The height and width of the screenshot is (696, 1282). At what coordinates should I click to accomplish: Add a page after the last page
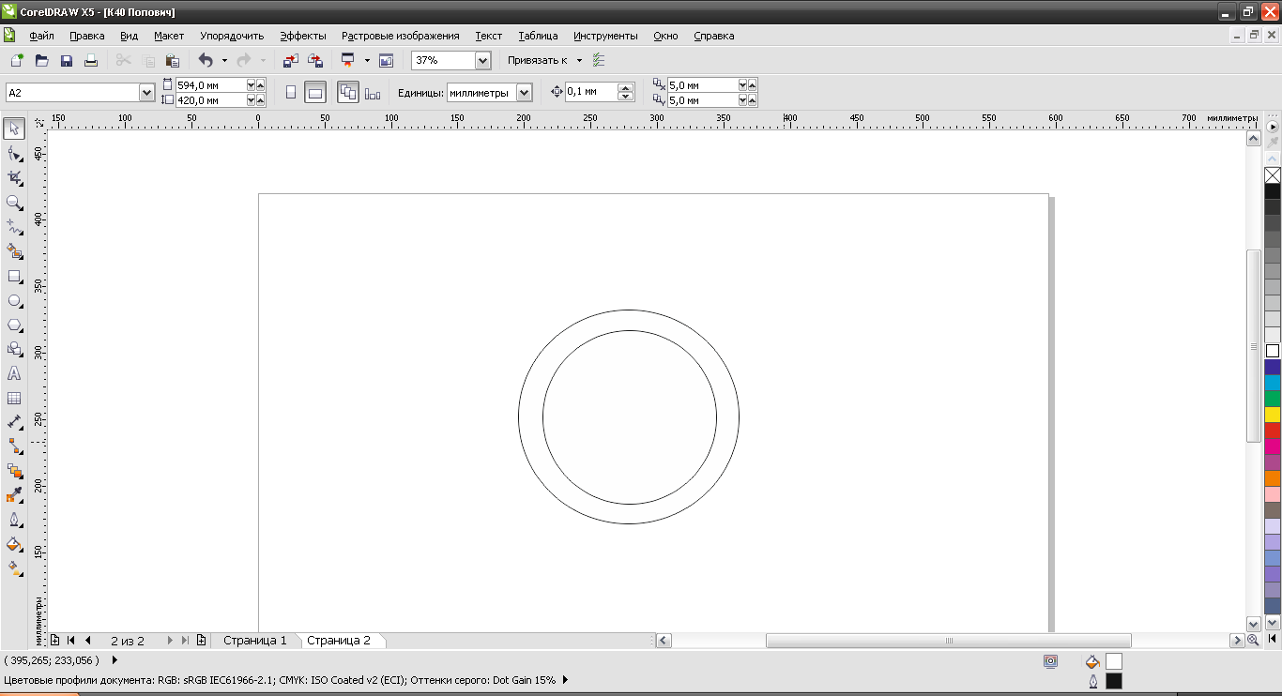pyautogui.click(x=202, y=641)
